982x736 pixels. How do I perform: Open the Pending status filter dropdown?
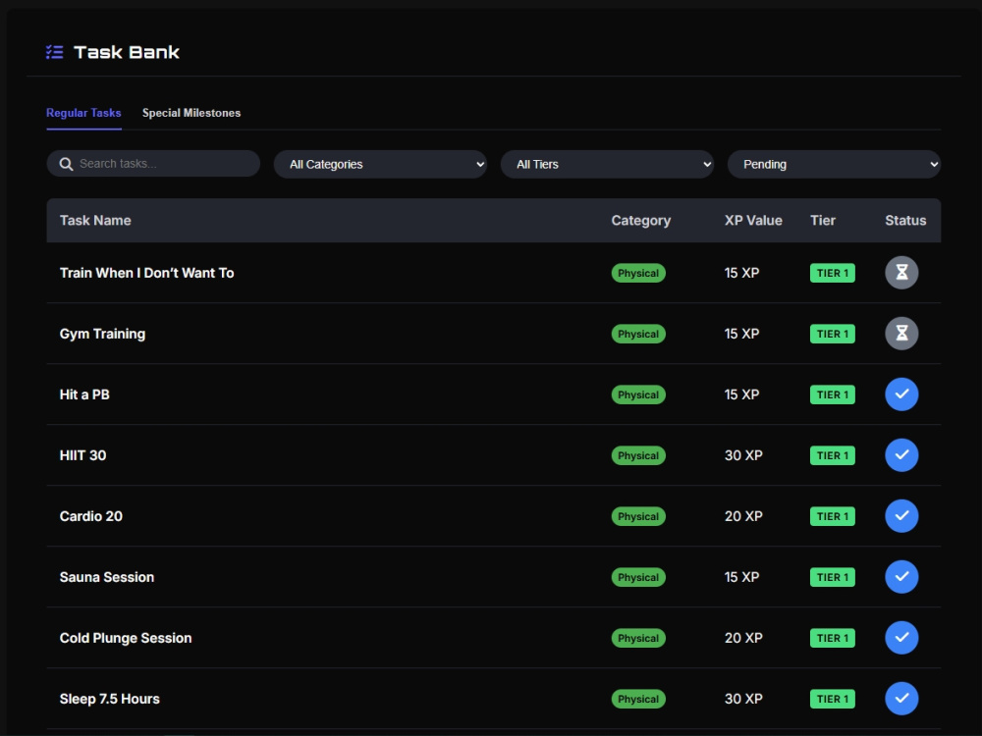click(x=834, y=164)
